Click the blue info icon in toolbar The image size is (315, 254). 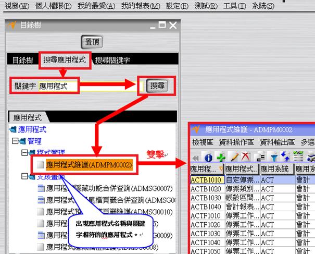(x=208, y=156)
